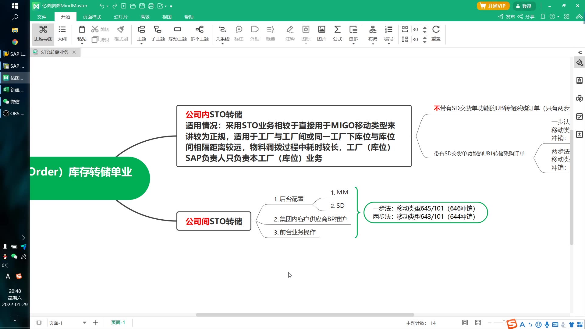Click the horizontal scrollbar thumb
This screenshot has width=585, height=329.
[x=305, y=315]
